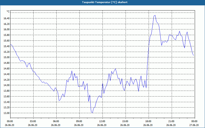Click the curve's highest peak after 18:00
The width and height of the screenshot is (205, 128).
pyautogui.click(x=155, y=15)
